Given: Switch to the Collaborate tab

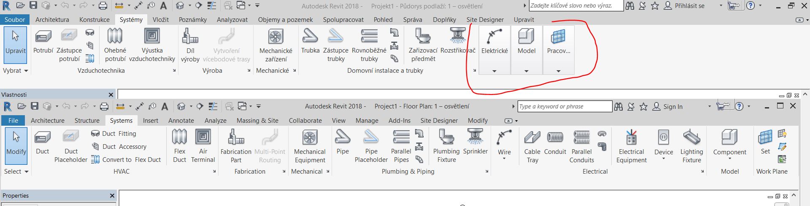Looking at the screenshot, I should point(305,121).
